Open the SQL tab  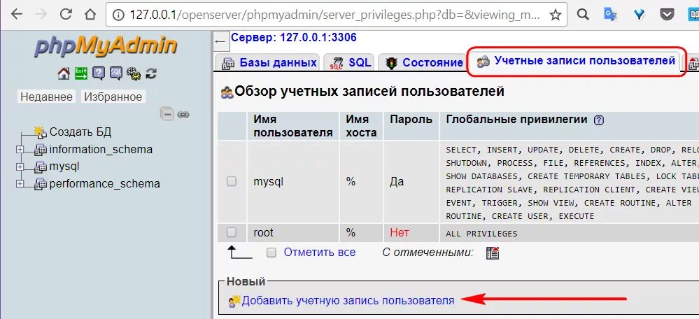349,62
